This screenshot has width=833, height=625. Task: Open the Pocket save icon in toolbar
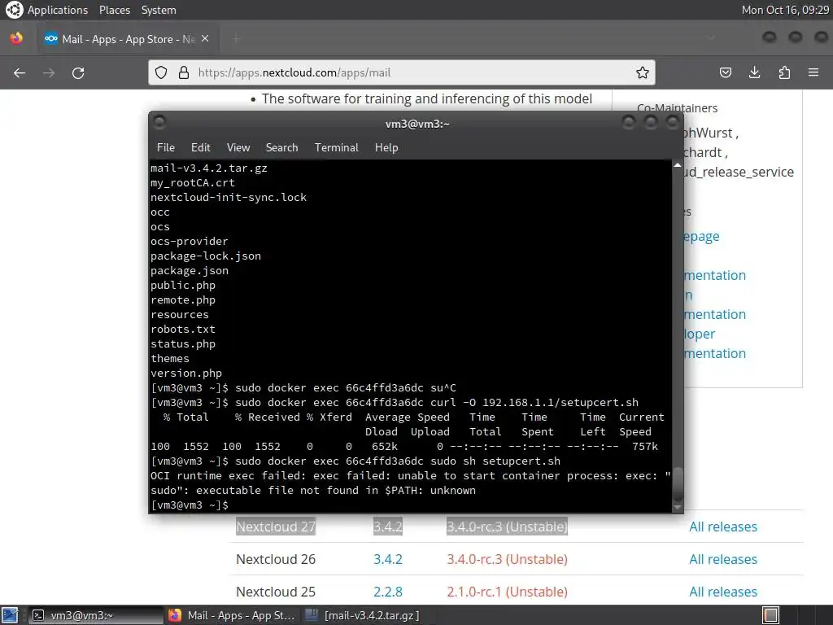(725, 72)
